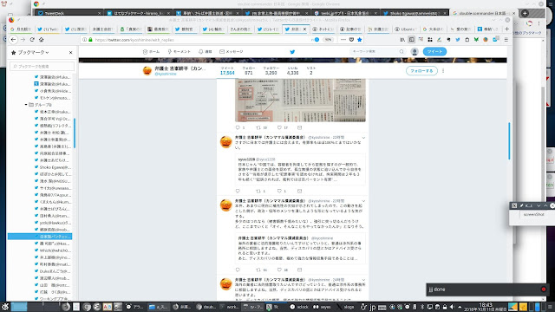Click the Pocket save icon in address bar
Image resolution: width=555 pixels, height=312 pixels.
tap(351, 40)
